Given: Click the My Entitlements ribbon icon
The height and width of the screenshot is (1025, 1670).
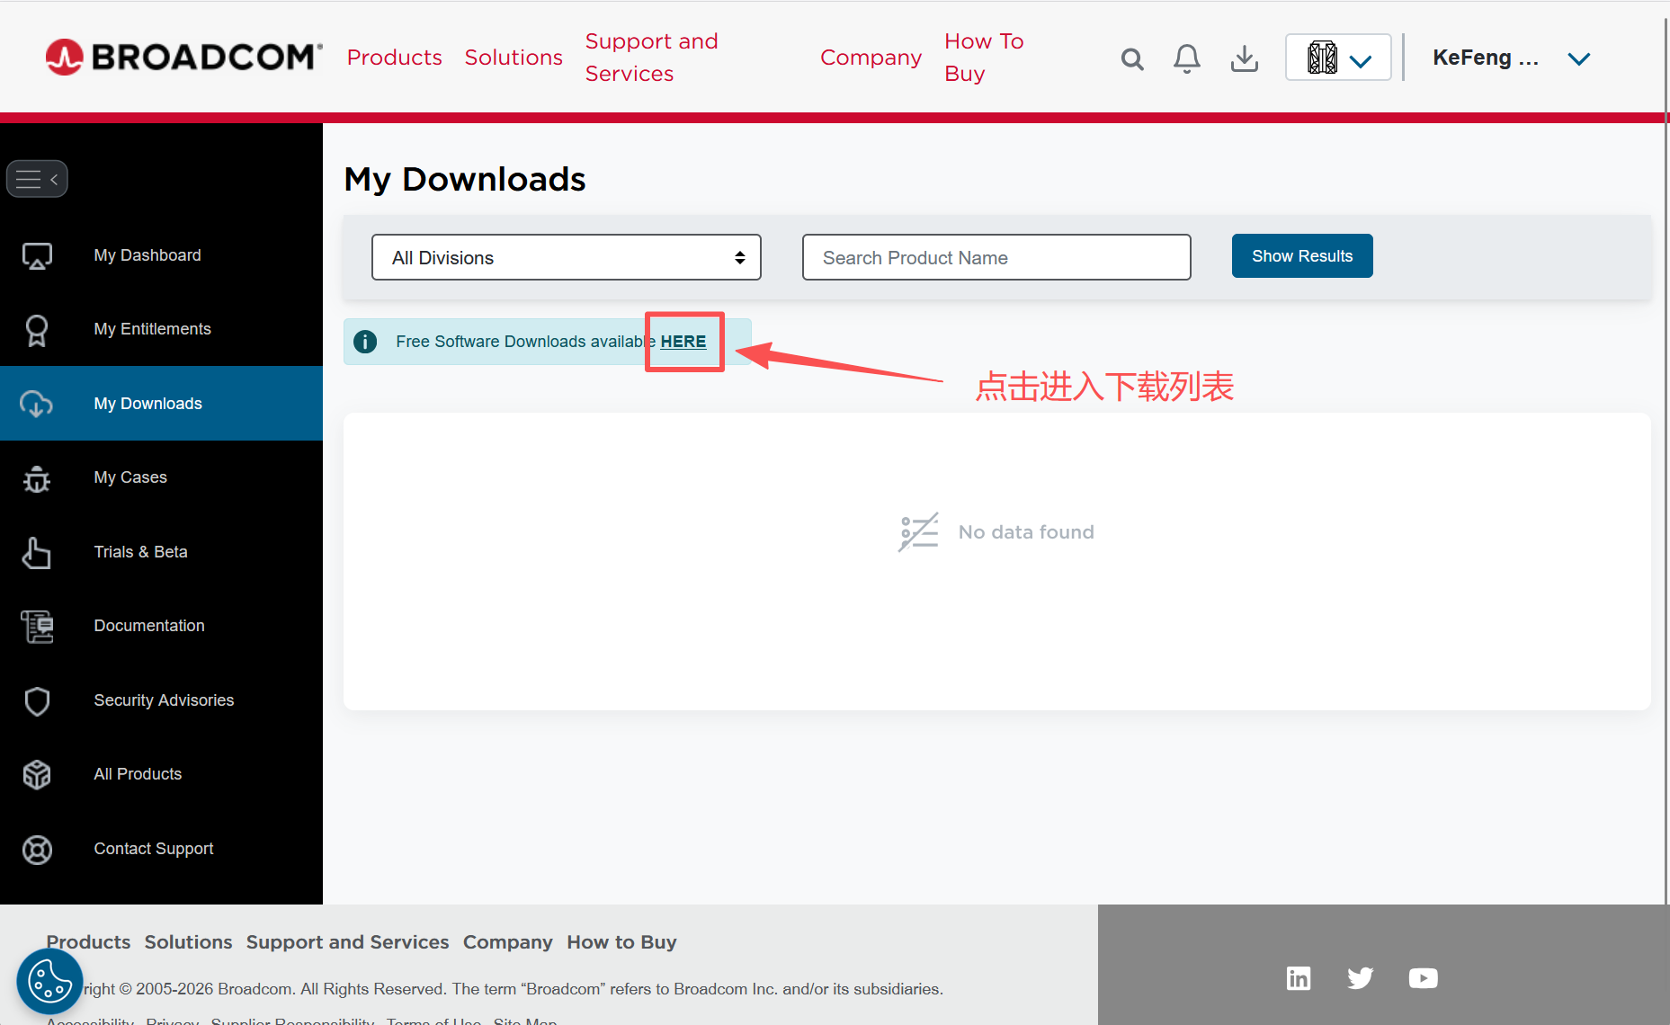Looking at the screenshot, I should 37,330.
